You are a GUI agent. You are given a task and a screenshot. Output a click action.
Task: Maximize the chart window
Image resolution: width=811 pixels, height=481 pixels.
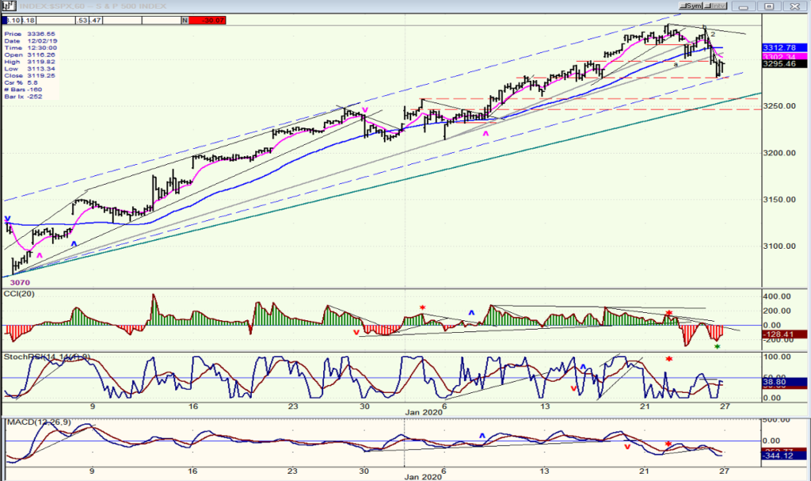pyautogui.click(x=769, y=6)
